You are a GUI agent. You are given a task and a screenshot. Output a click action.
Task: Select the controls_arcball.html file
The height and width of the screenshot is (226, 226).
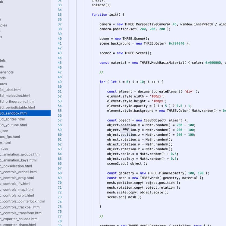(18, 172)
